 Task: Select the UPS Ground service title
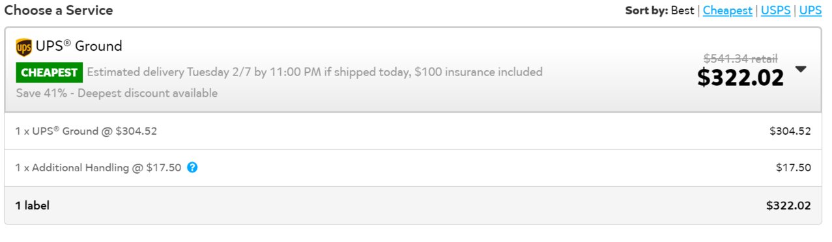tap(79, 46)
